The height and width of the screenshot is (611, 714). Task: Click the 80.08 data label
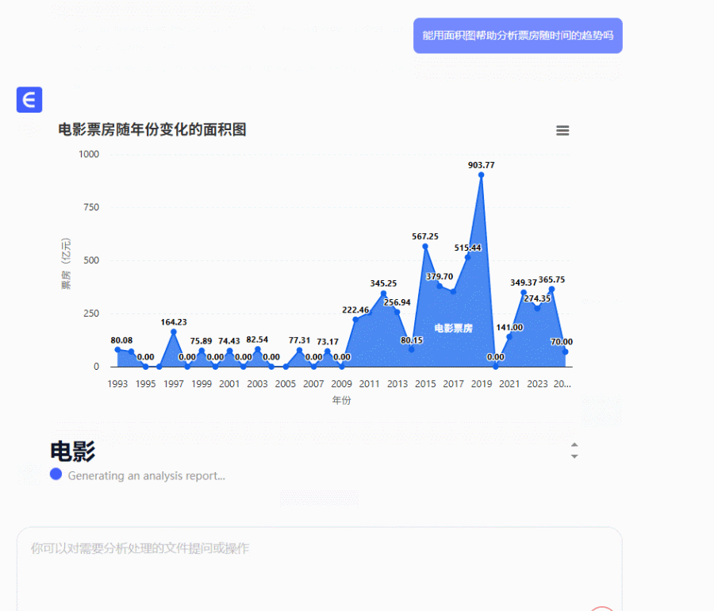pyautogui.click(x=121, y=340)
